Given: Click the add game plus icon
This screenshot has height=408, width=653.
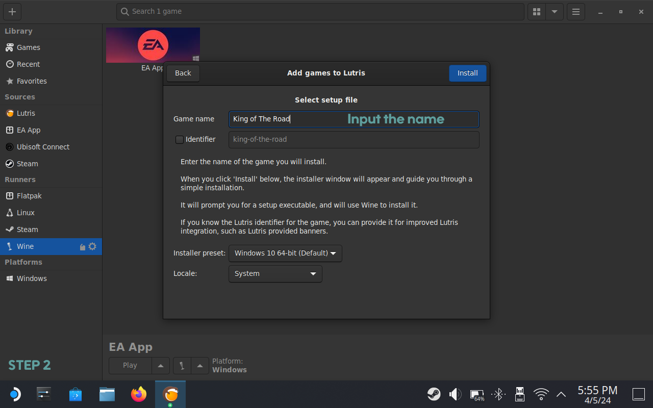Looking at the screenshot, I should click(x=12, y=12).
